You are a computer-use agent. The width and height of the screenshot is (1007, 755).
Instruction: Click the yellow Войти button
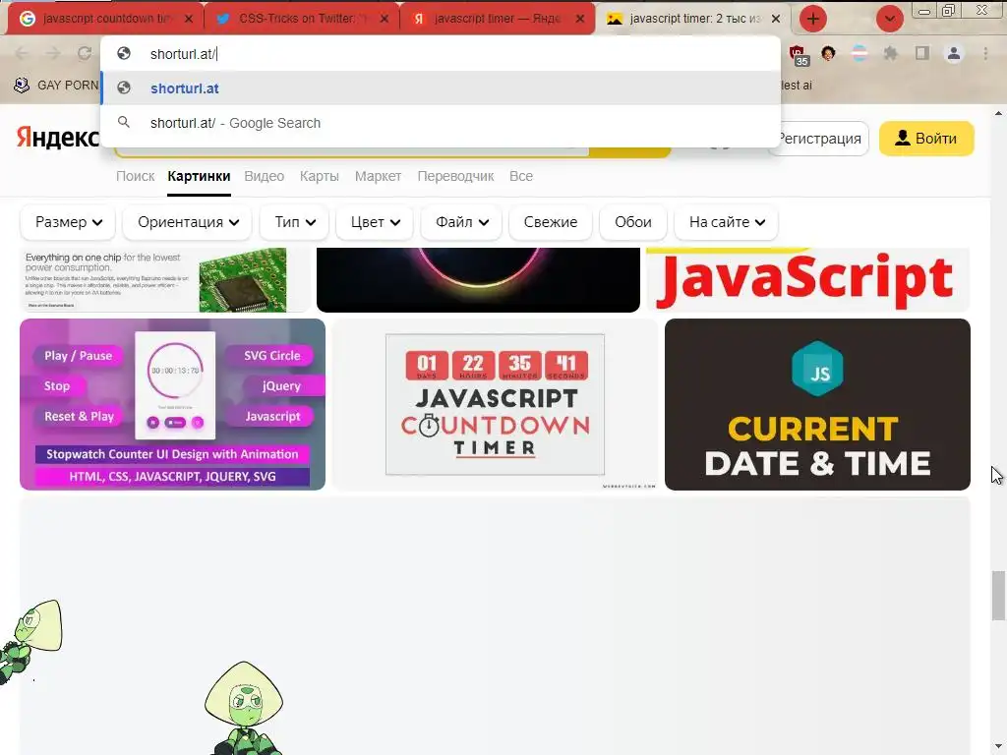click(x=926, y=138)
